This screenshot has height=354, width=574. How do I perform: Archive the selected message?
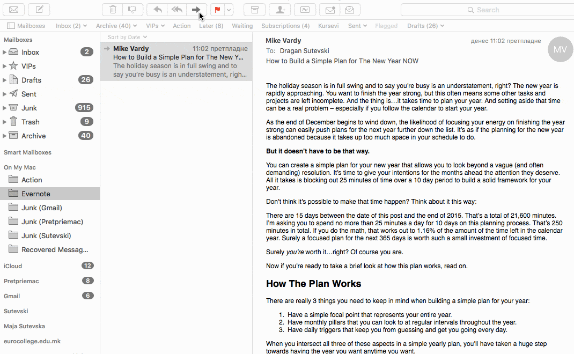(x=254, y=10)
